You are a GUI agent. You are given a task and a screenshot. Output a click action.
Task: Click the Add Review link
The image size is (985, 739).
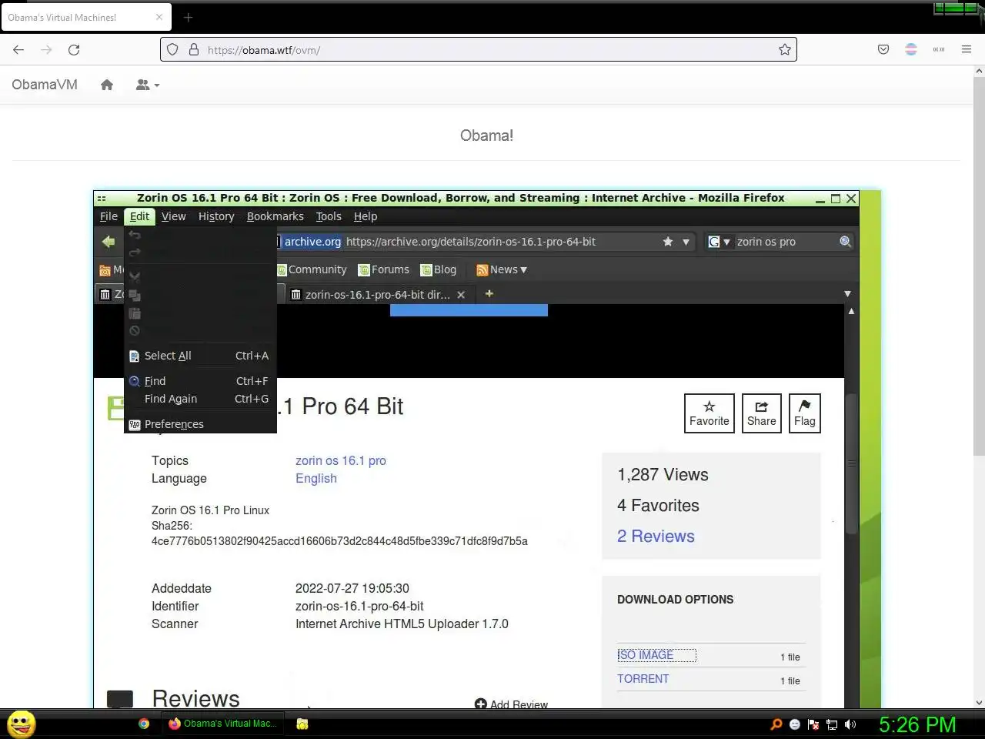(512, 704)
